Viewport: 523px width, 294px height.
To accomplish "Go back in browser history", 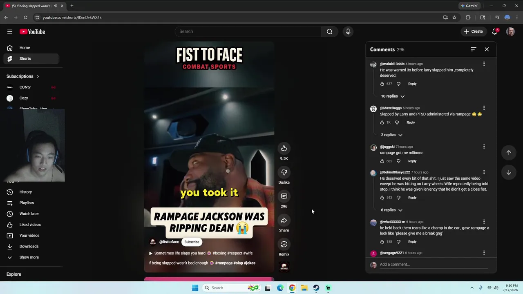I will pyautogui.click(x=6, y=18).
